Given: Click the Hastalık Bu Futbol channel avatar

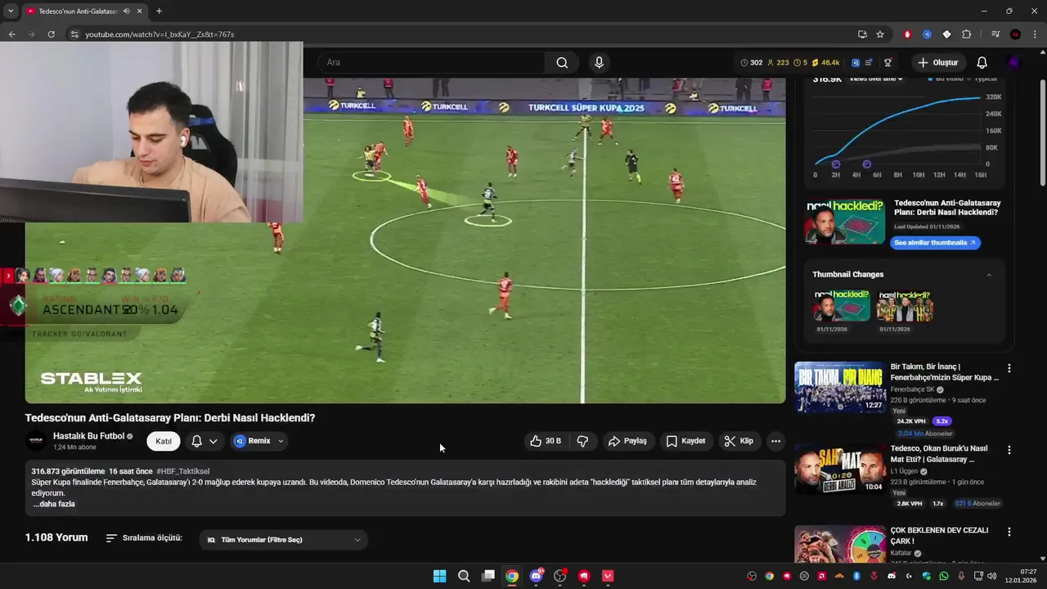Looking at the screenshot, I should tap(36, 441).
